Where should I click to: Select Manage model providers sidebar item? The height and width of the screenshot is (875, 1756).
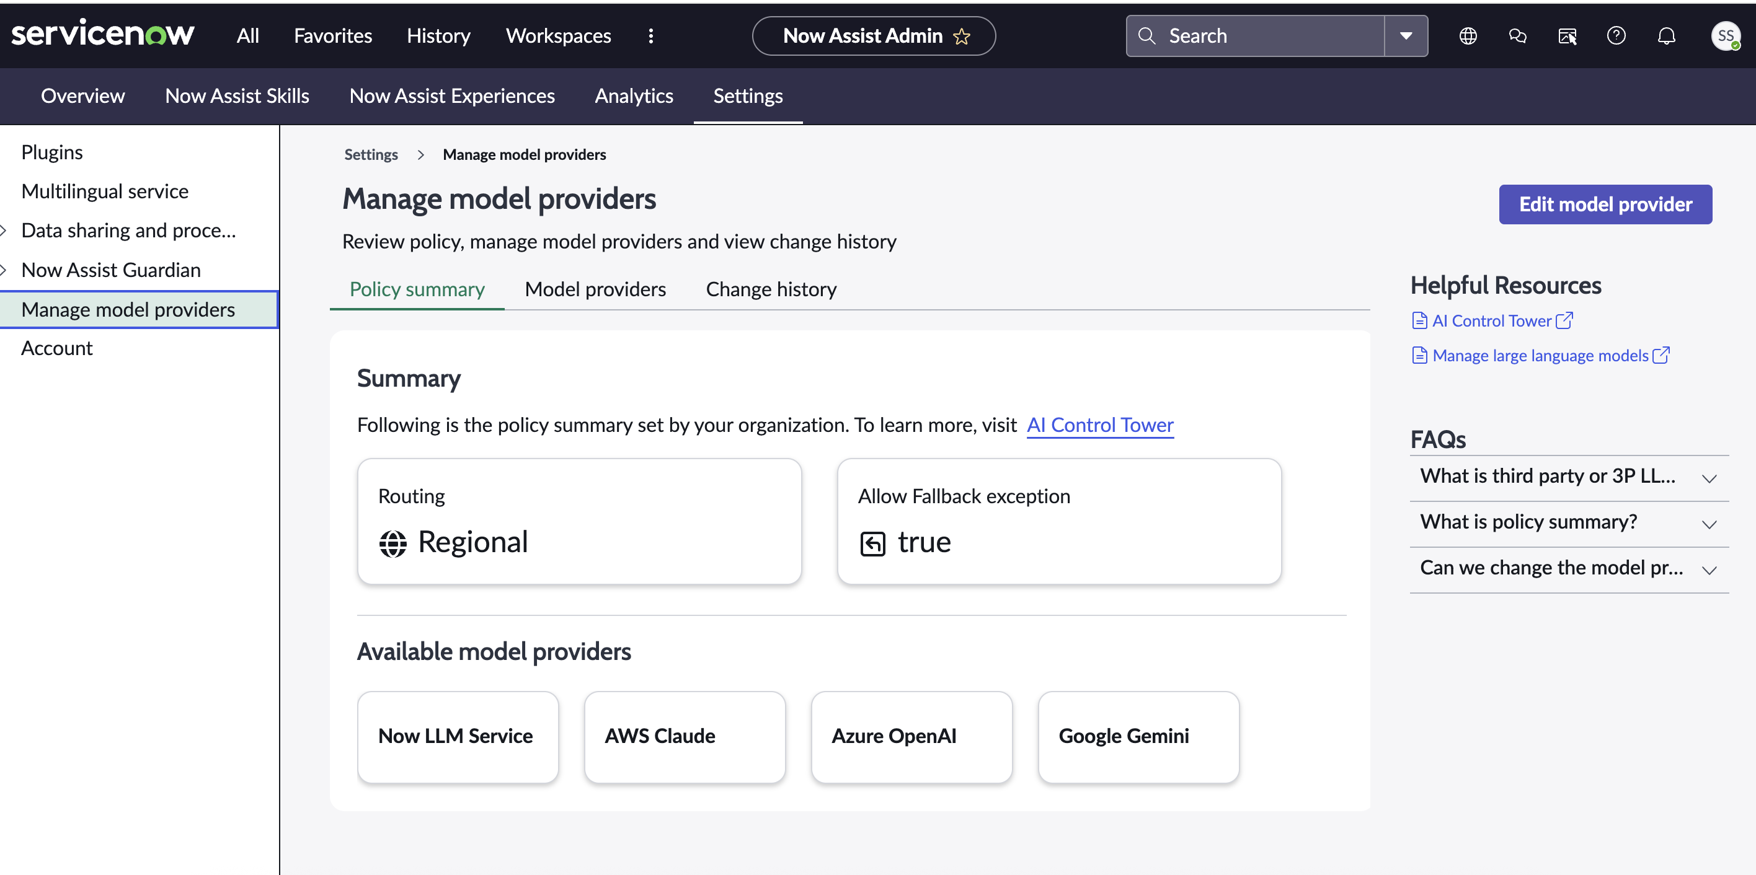pos(139,309)
